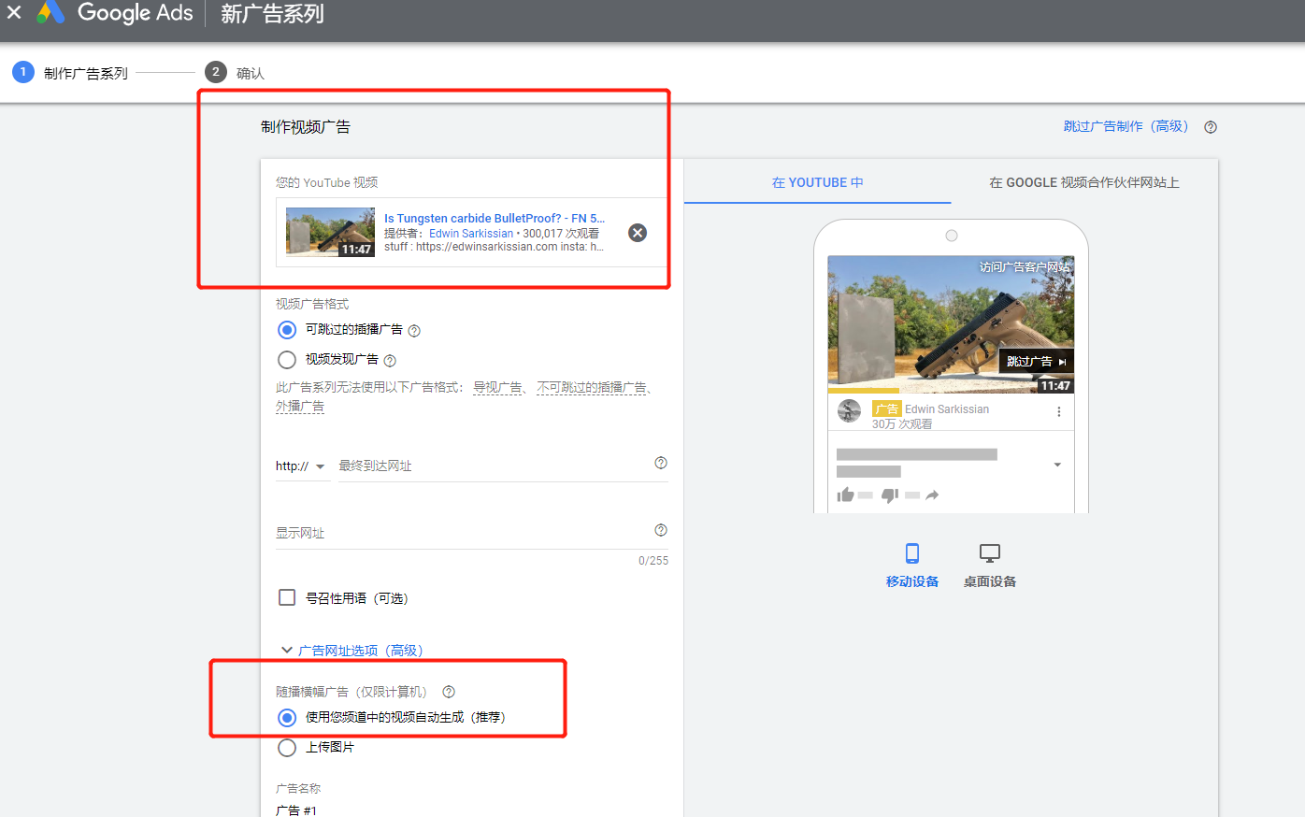The width and height of the screenshot is (1305, 817).
Task: Select 视频发现广告 radio button
Action: coord(287,360)
